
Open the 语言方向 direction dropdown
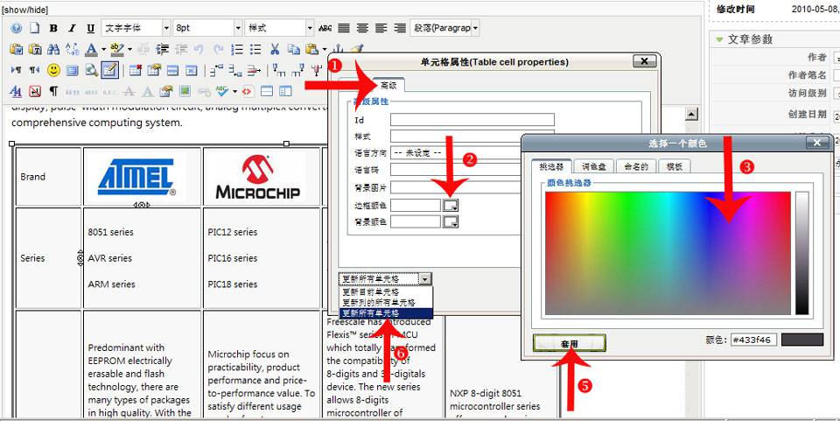(x=455, y=152)
